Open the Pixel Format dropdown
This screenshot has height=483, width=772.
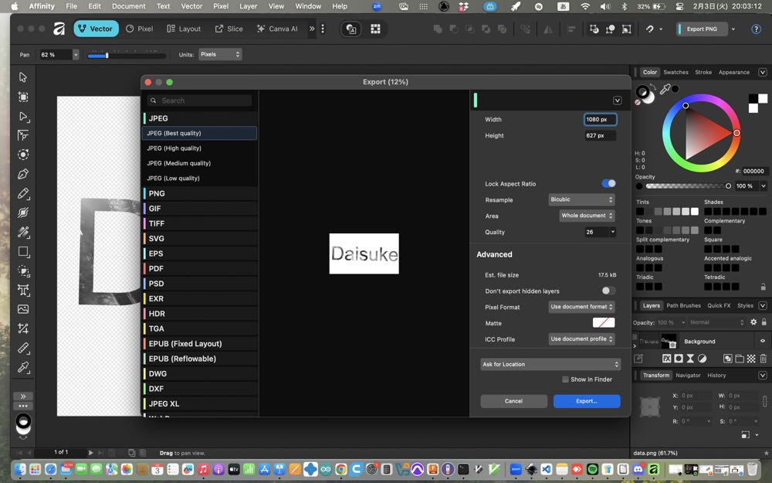point(581,307)
